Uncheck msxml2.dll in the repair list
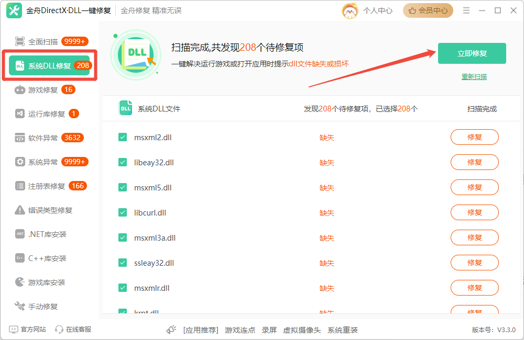 (x=122, y=137)
